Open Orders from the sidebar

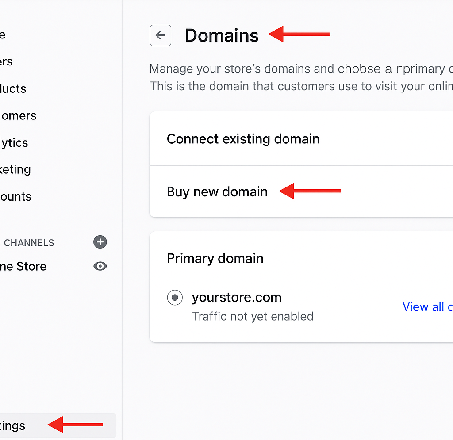coord(6,61)
